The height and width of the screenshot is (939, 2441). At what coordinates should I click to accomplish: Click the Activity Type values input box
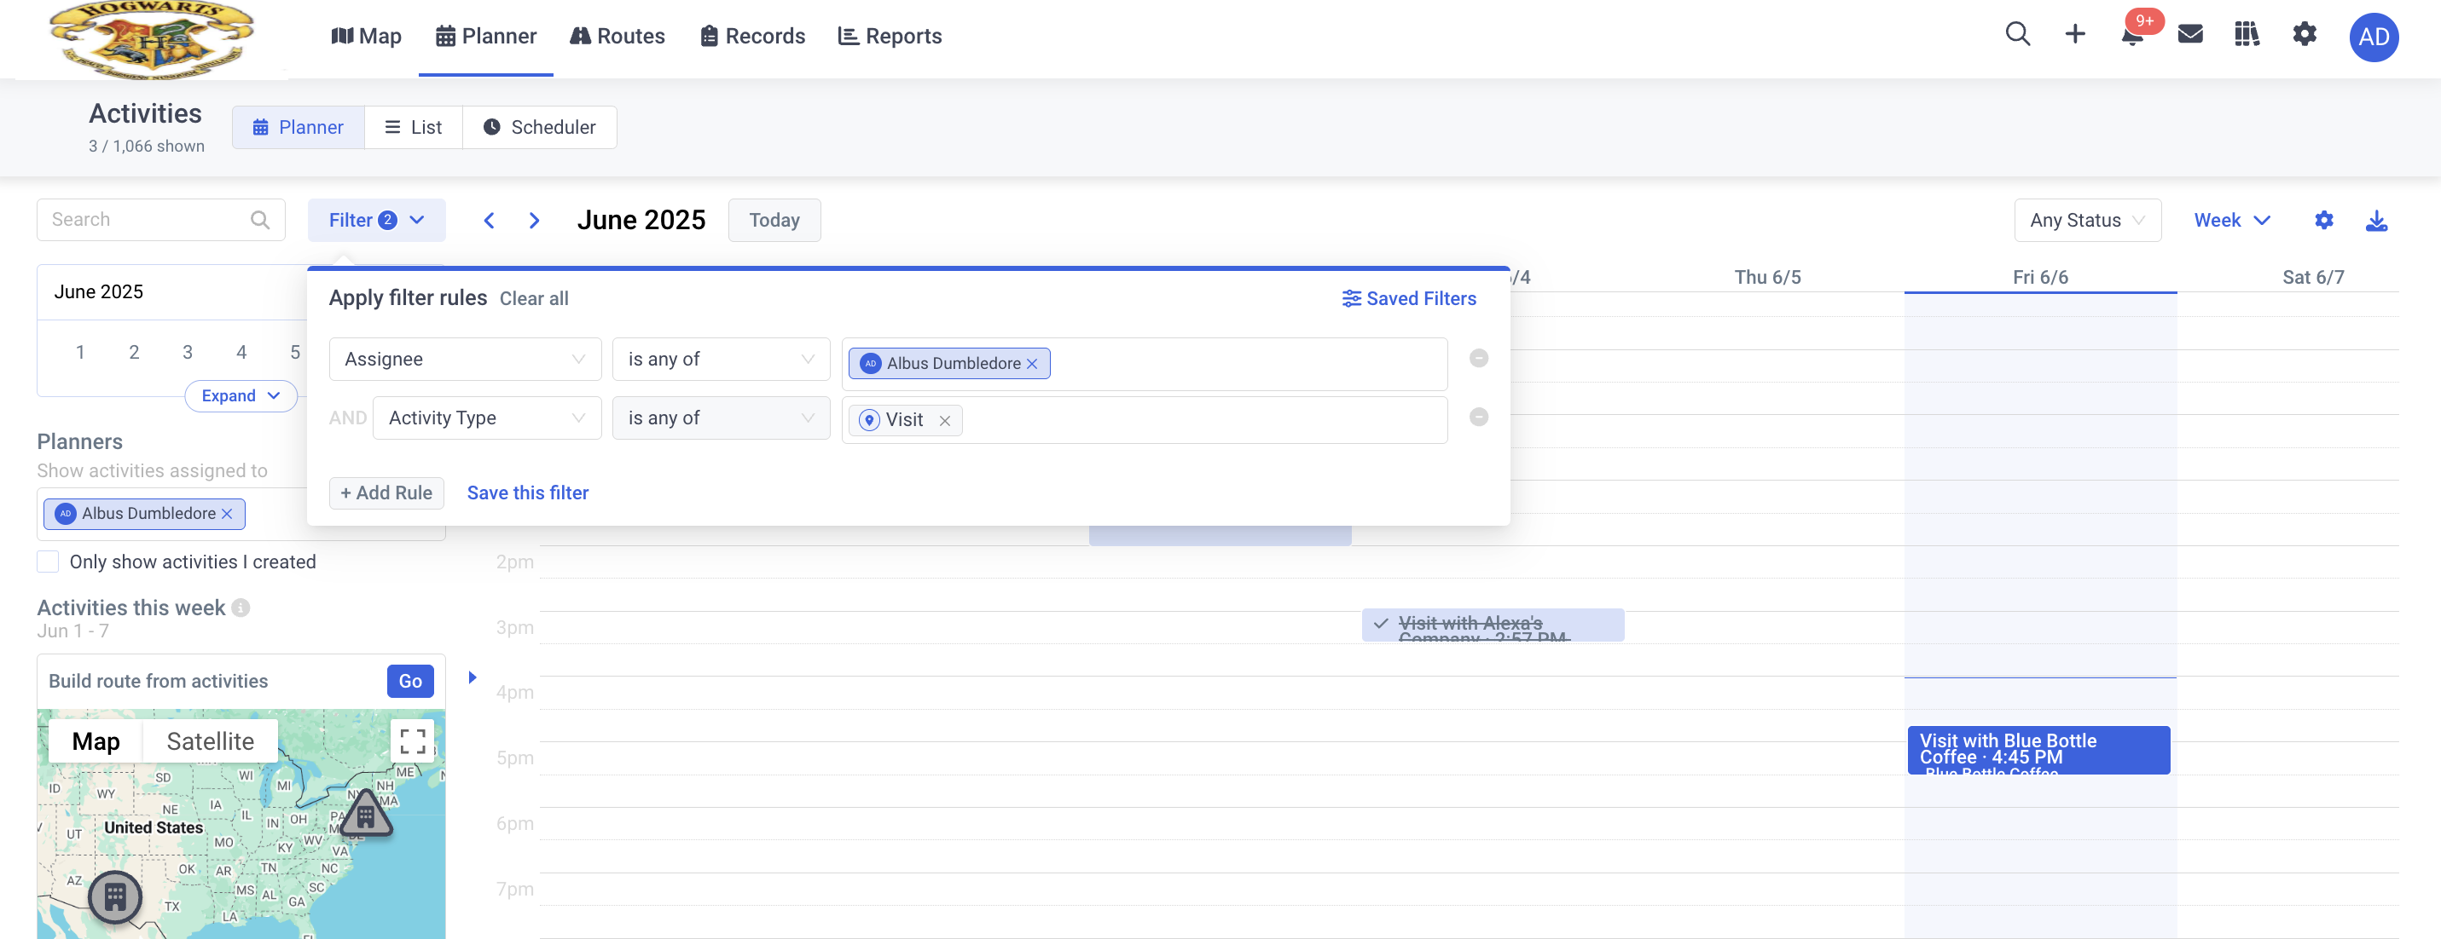(1145, 419)
